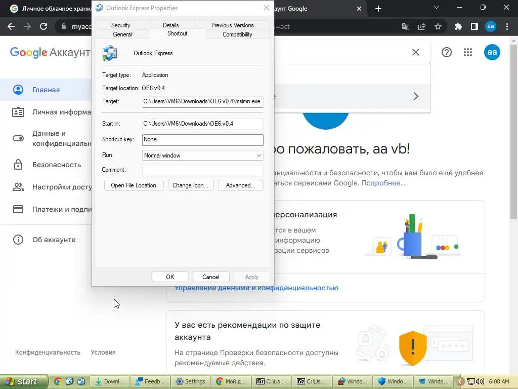Click the Start in field
Image resolution: width=518 pixels, height=389 pixels.
pos(202,124)
